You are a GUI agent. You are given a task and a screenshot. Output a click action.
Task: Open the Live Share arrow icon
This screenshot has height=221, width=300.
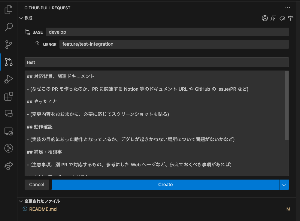[x=9, y=166]
